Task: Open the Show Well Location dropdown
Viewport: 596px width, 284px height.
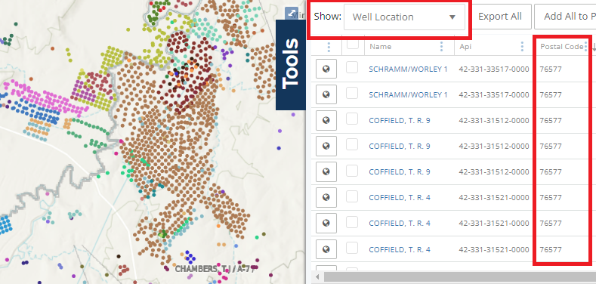Action: (404, 17)
